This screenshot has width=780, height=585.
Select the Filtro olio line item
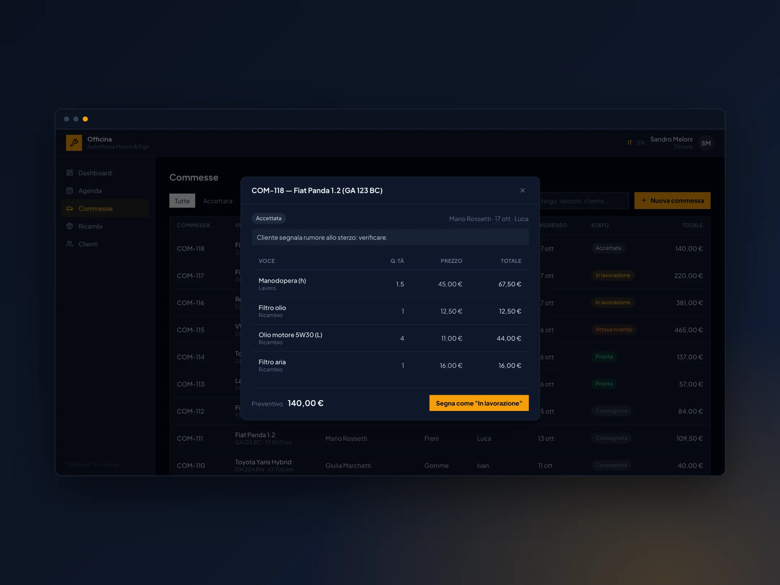(390, 311)
